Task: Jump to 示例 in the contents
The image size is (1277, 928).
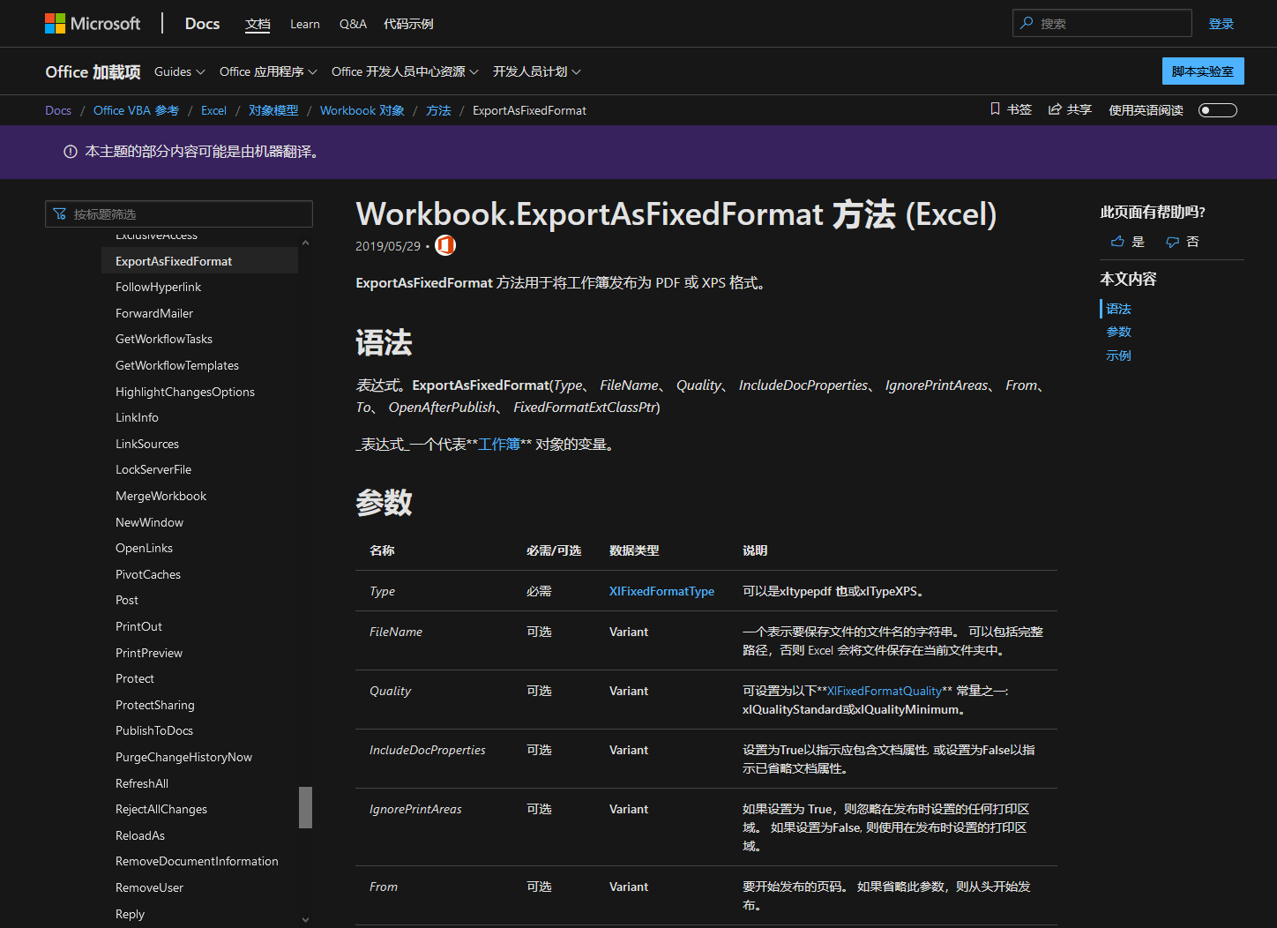Action: click(x=1118, y=355)
